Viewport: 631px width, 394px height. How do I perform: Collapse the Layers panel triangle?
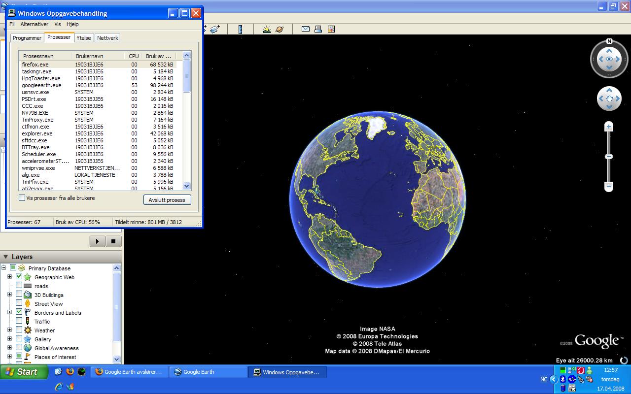coord(6,257)
